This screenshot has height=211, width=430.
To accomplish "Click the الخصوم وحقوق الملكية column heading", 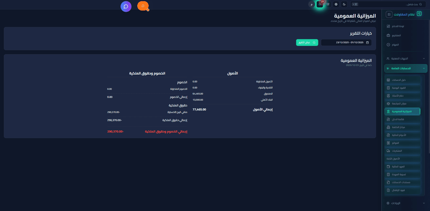I will pos(147,74).
